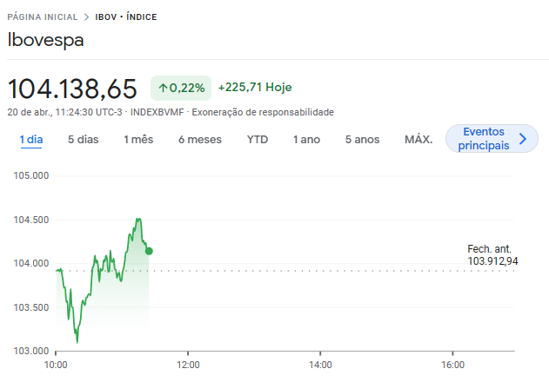Open Exoneração de responsabilidade disclaimer link
This screenshot has width=549, height=382.
coord(263,112)
